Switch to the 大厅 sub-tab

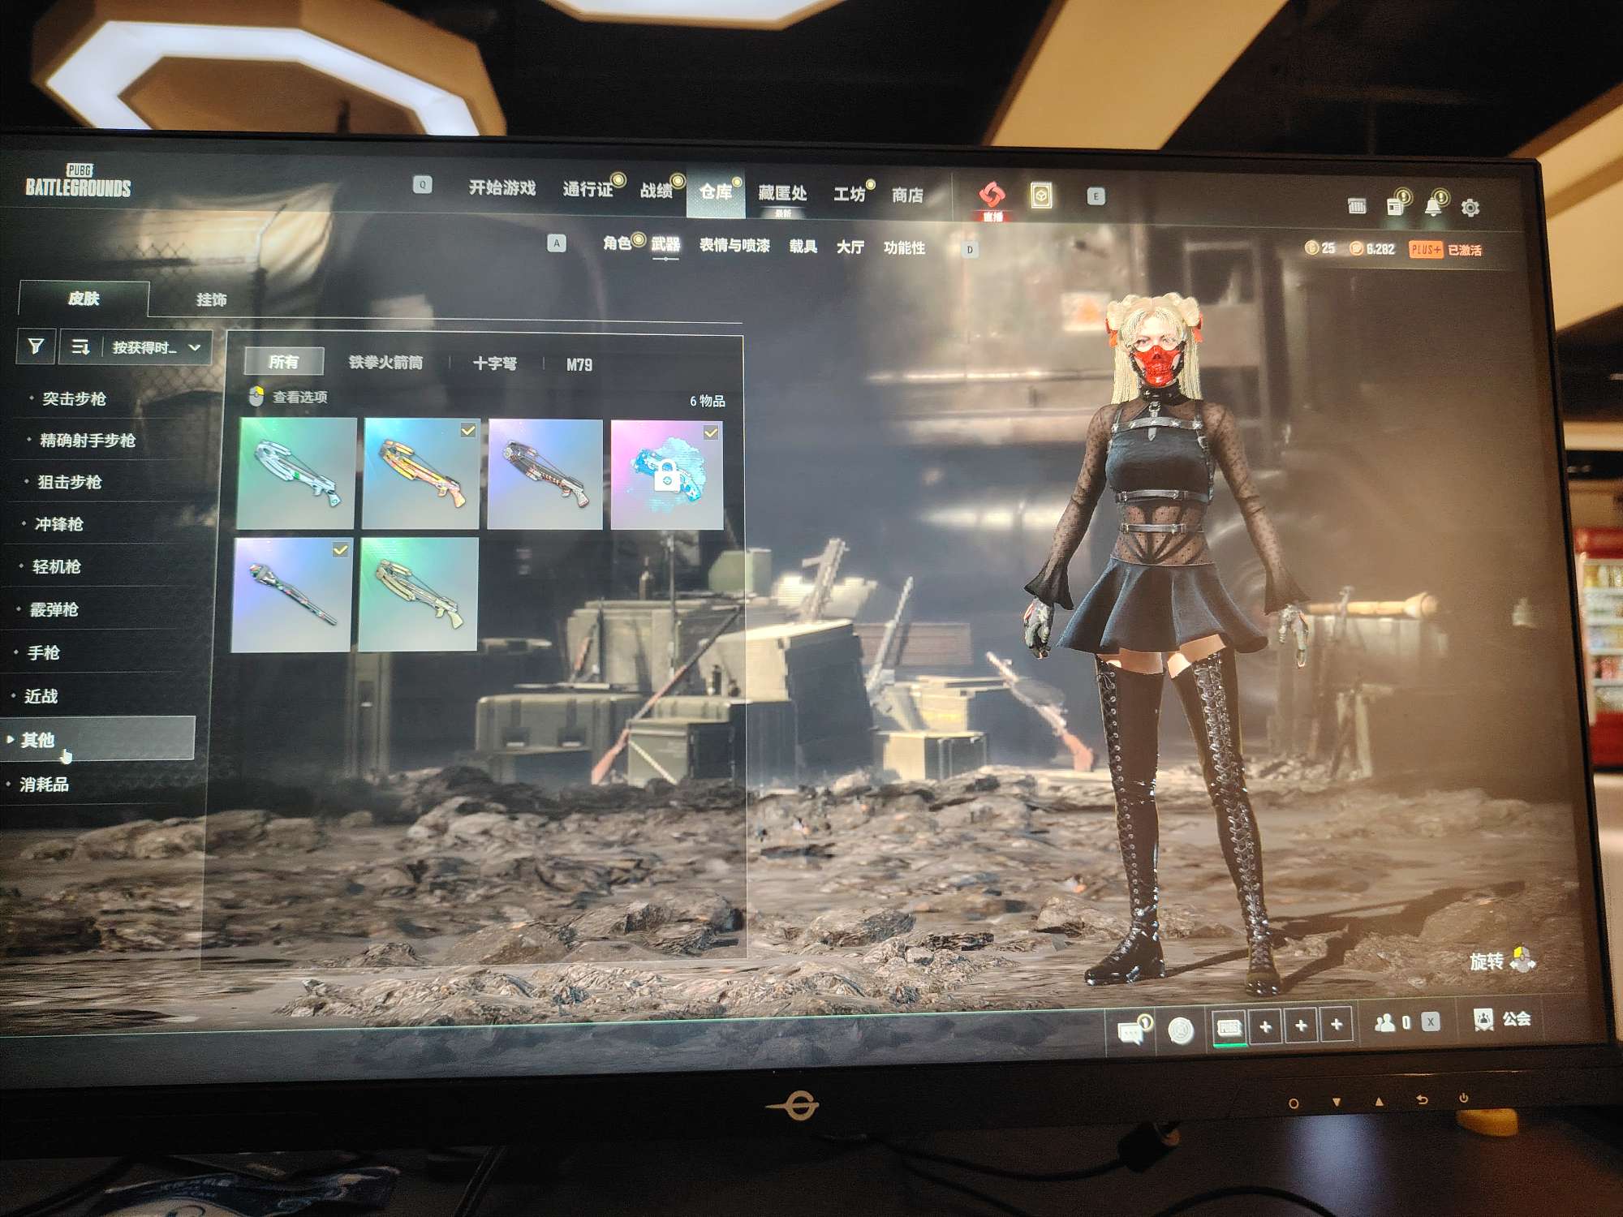pos(850,247)
